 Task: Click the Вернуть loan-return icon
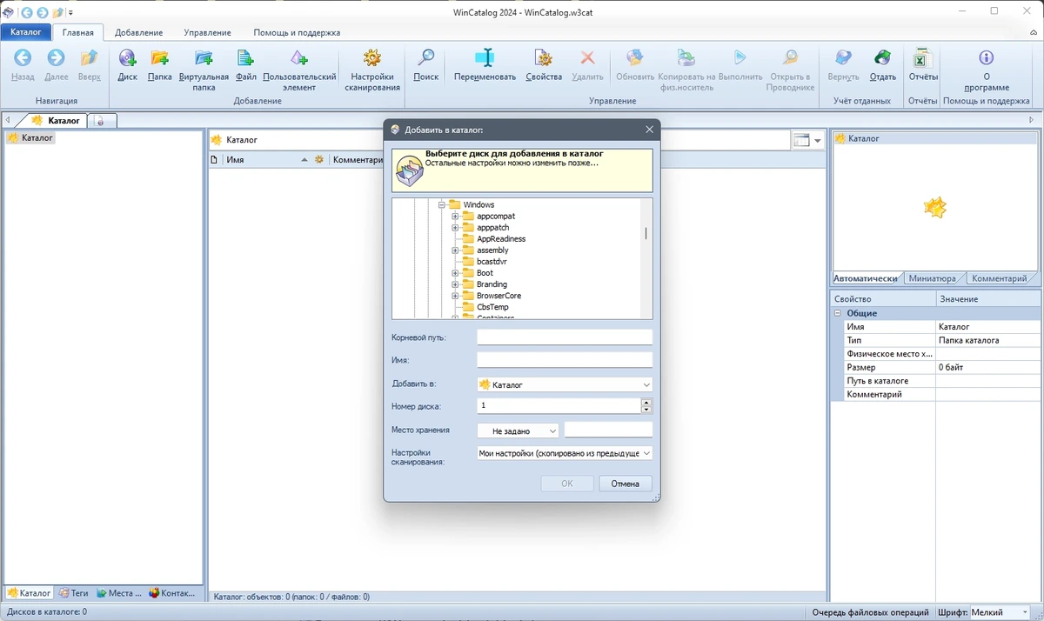pyautogui.click(x=843, y=58)
